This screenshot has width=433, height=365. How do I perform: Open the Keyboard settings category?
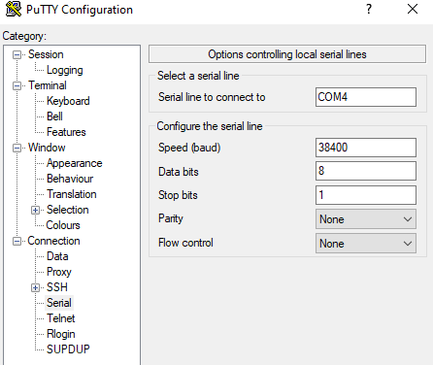68,101
